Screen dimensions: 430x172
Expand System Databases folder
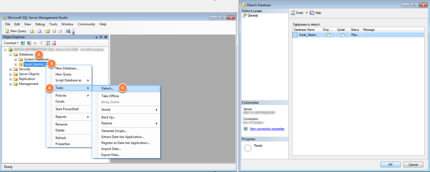[16, 60]
